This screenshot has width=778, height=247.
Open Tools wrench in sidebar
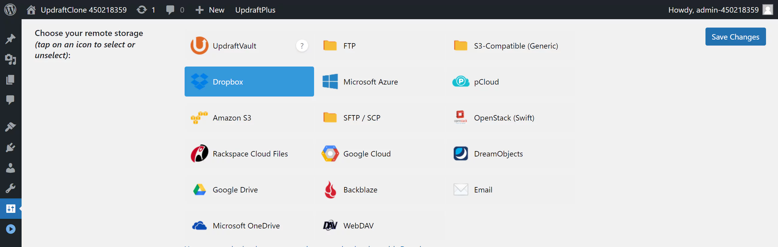pyautogui.click(x=10, y=188)
